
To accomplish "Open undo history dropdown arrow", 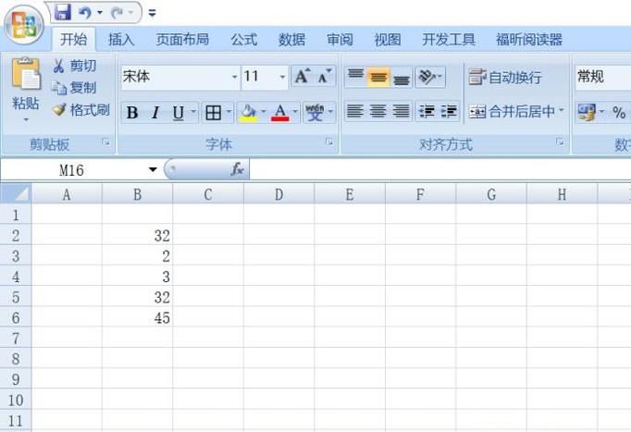I will tap(100, 13).
